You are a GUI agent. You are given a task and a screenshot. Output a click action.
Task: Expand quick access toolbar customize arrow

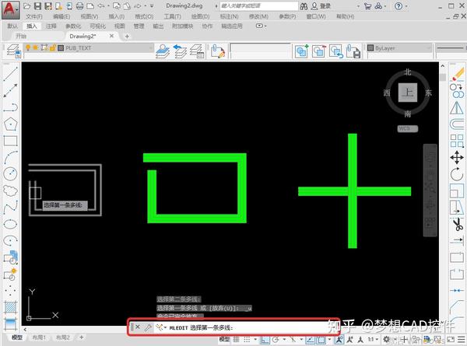click(x=152, y=6)
